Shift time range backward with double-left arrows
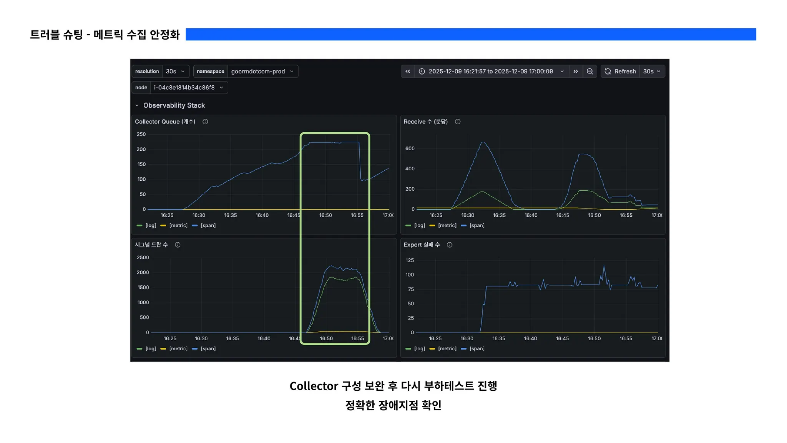 pos(408,72)
